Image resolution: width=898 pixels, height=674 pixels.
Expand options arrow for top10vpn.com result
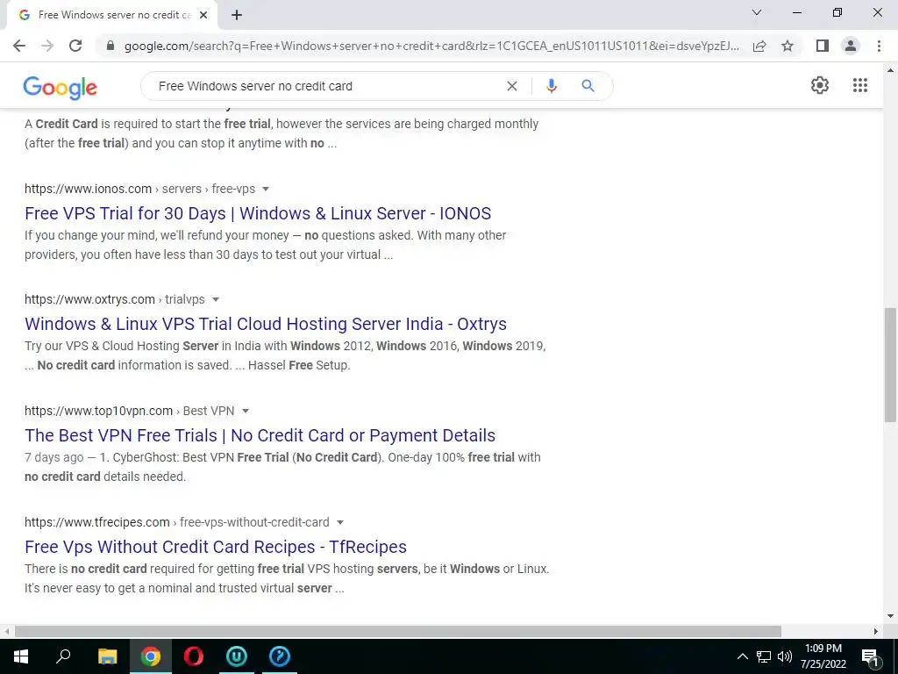246,411
